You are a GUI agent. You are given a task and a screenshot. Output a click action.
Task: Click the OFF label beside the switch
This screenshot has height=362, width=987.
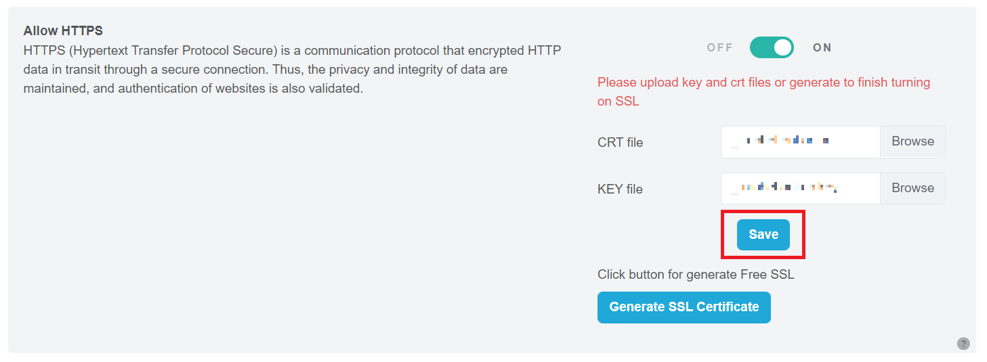[x=719, y=47]
